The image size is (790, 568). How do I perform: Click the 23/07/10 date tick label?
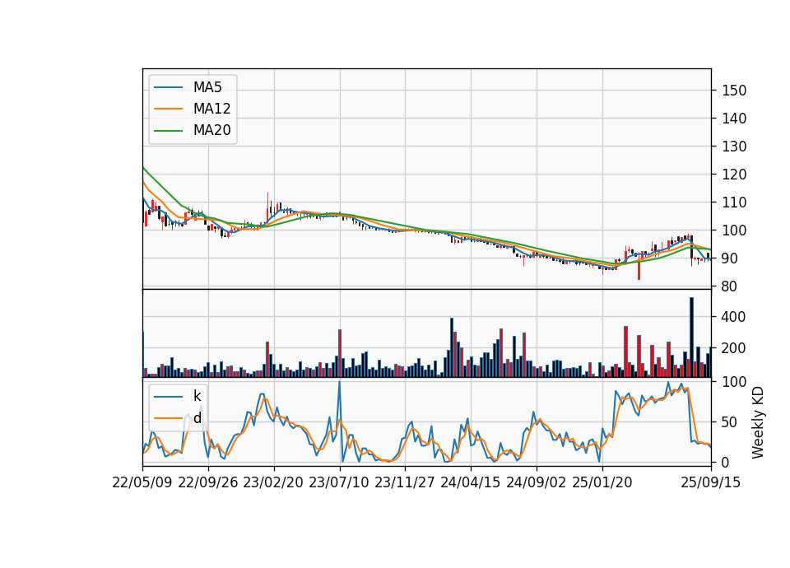(x=339, y=482)
